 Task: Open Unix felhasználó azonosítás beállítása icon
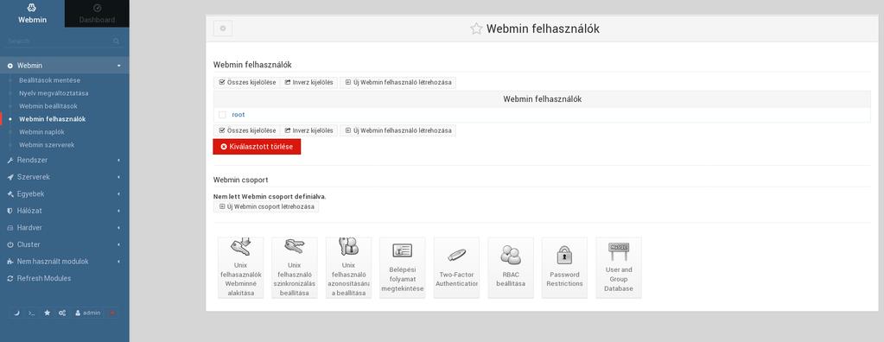coord(348,268)
